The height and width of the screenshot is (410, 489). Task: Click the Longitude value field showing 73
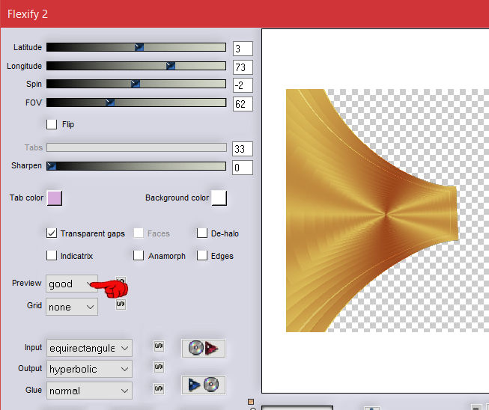[243, 67]
